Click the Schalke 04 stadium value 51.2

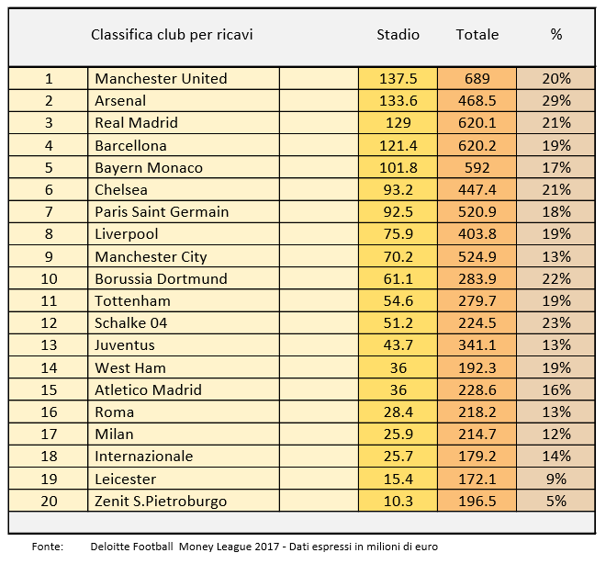click(398, 323)
